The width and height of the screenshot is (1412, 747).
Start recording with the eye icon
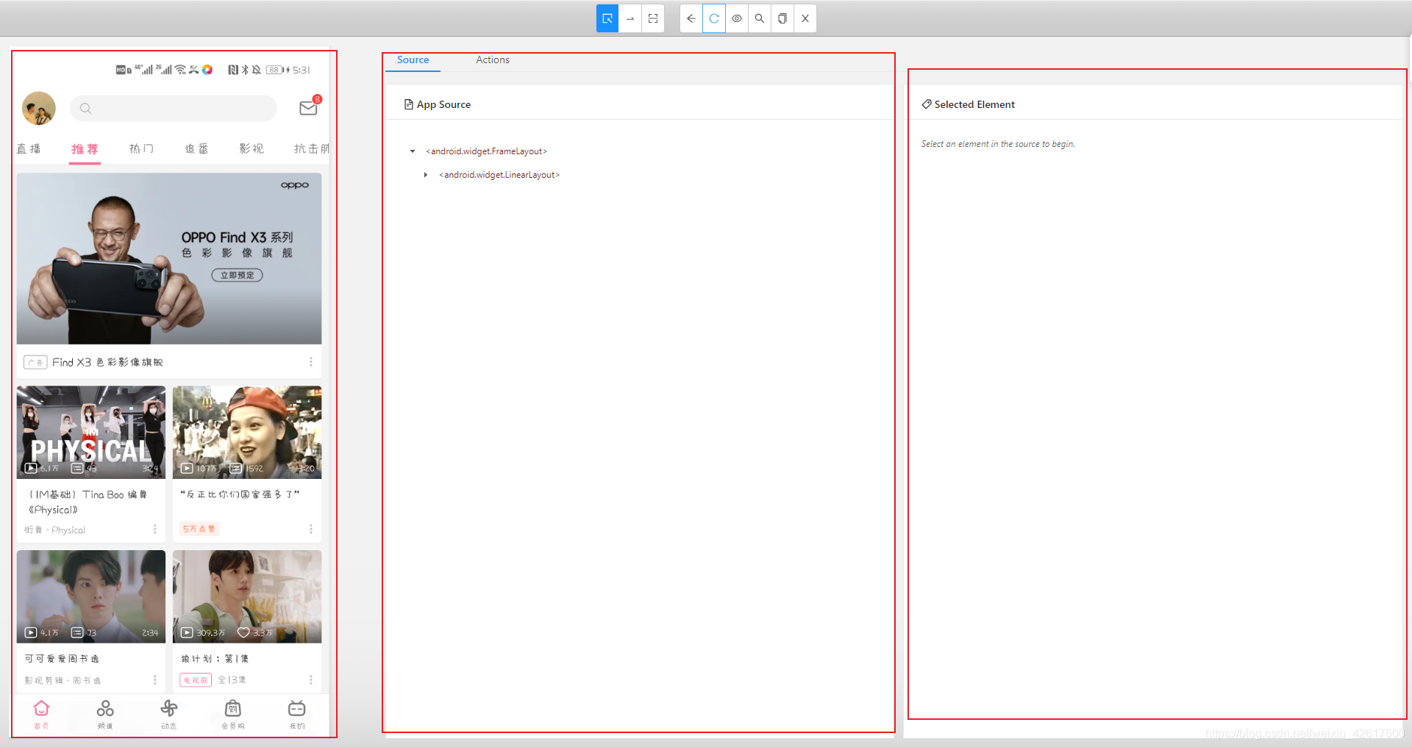[x=737, y=18]
